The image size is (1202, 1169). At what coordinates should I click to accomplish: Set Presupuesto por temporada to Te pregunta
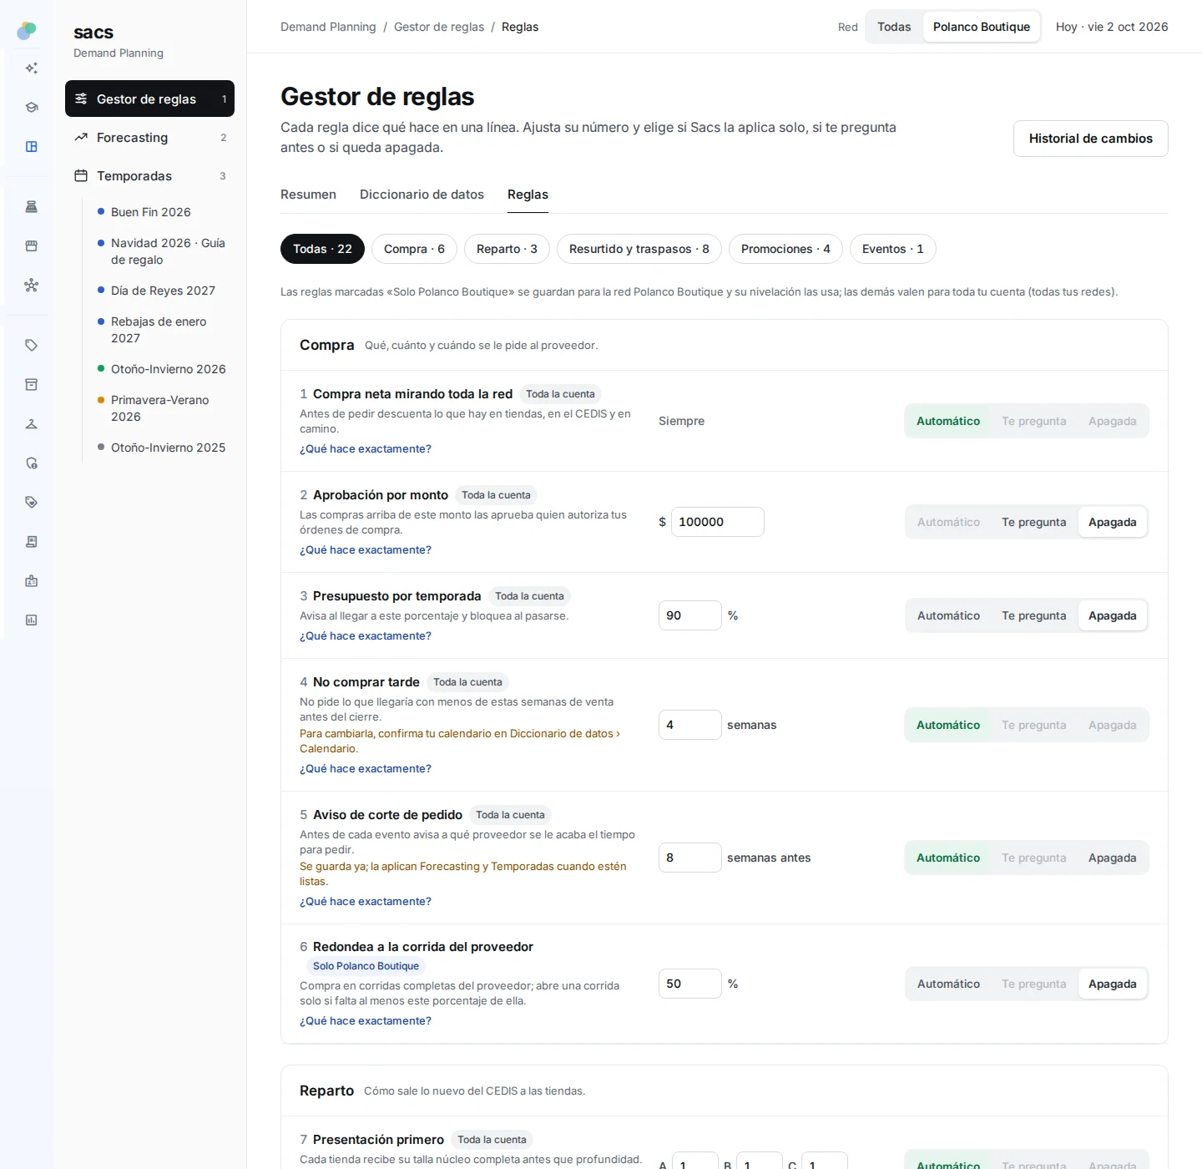point(1033,615)
